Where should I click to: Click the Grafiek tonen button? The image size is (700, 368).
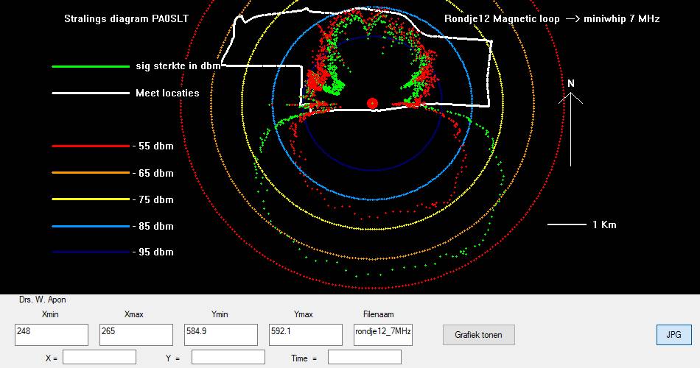point(478,335)
